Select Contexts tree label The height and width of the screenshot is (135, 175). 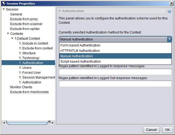click(16, 34)
